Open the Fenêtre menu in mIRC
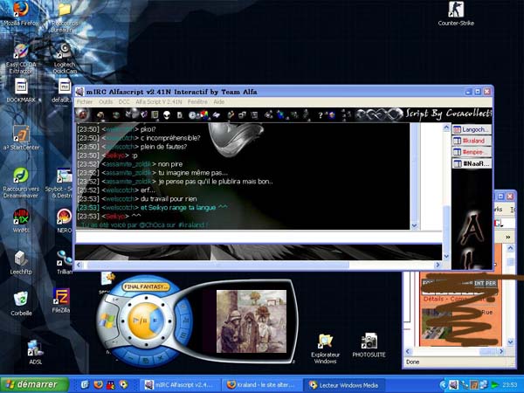The width and height of the screenshot is (524, 393). coord(197,102)
